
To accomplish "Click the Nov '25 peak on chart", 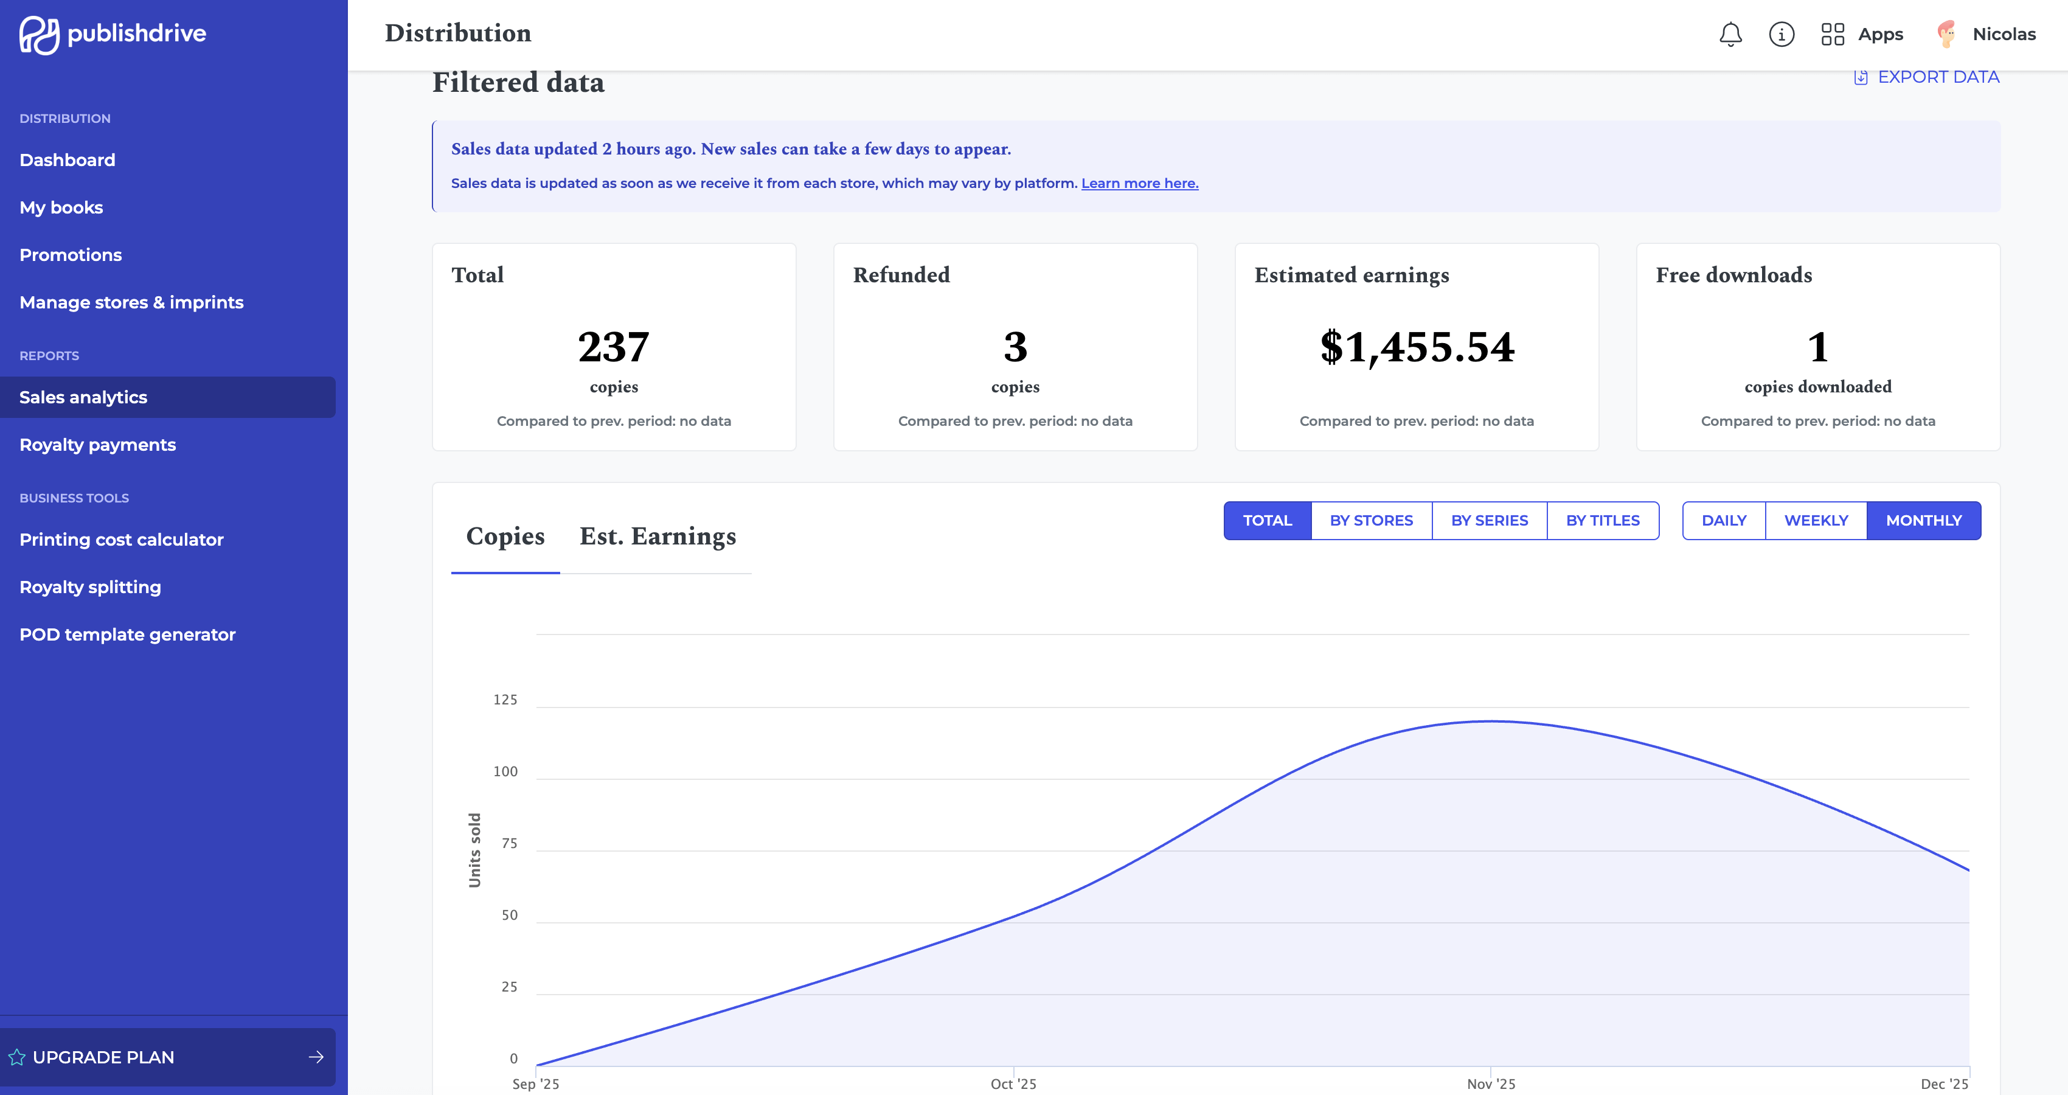I will pyautogui.click(x=1491, y=721).
